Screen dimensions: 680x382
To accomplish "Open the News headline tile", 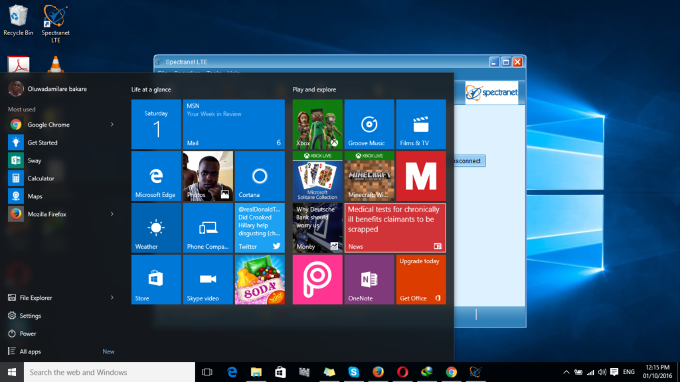I will [395, 228].
